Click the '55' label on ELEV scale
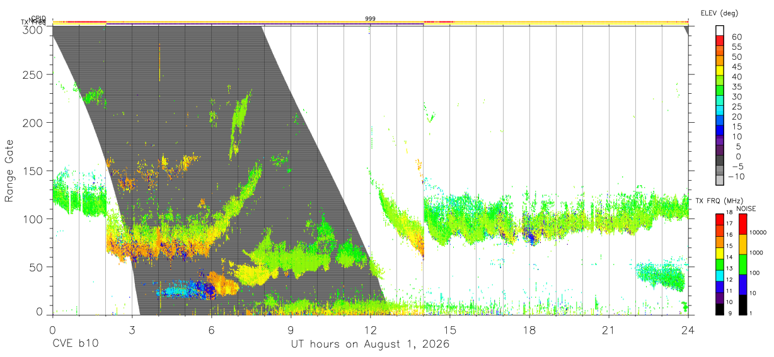774x357 pixels. 736,47
